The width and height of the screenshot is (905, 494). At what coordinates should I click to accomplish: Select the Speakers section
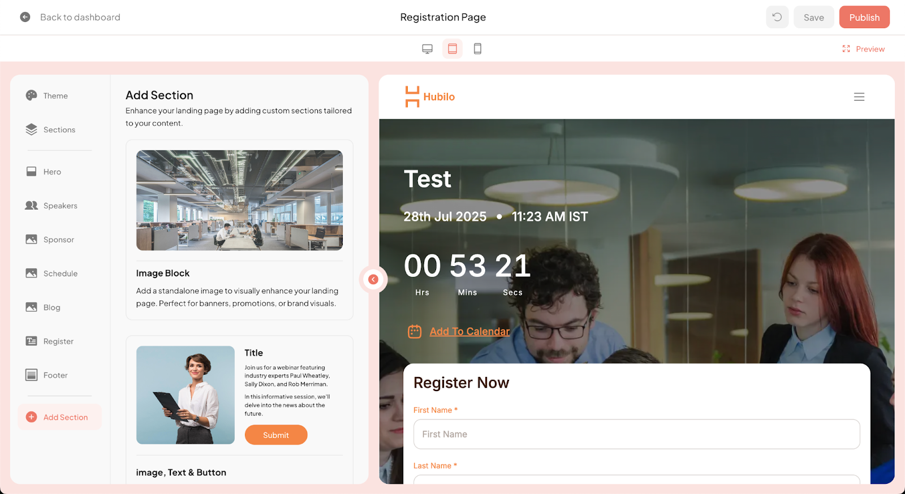60,205
